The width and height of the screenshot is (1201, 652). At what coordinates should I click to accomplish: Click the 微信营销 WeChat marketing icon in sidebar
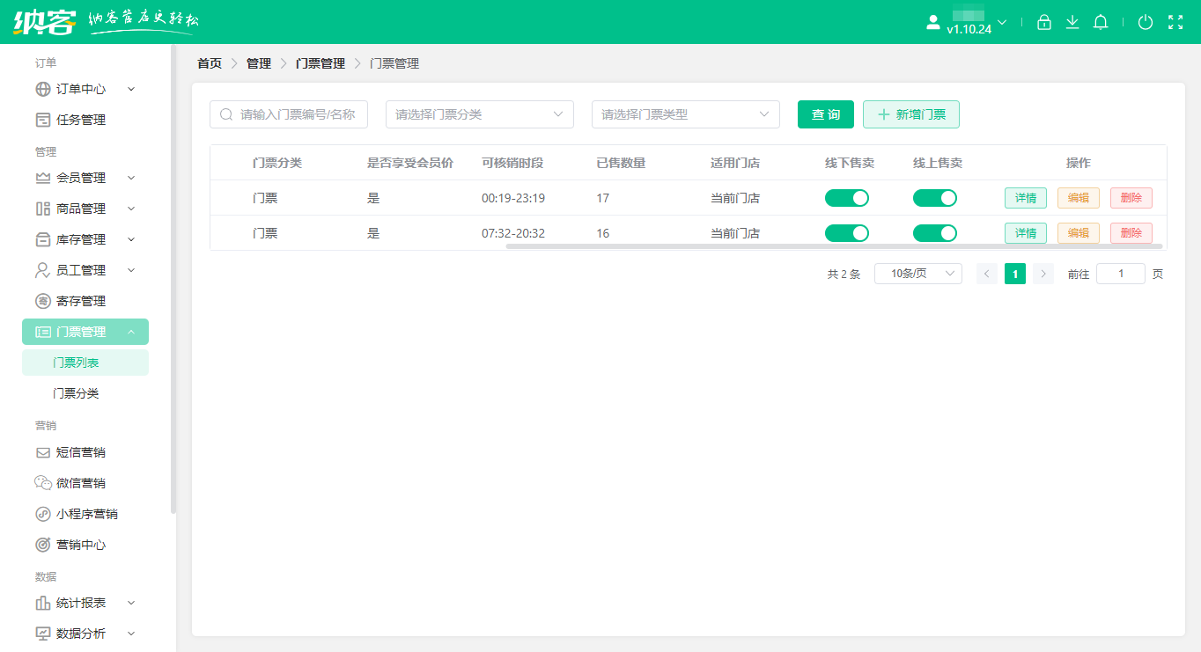coord(41,482)
